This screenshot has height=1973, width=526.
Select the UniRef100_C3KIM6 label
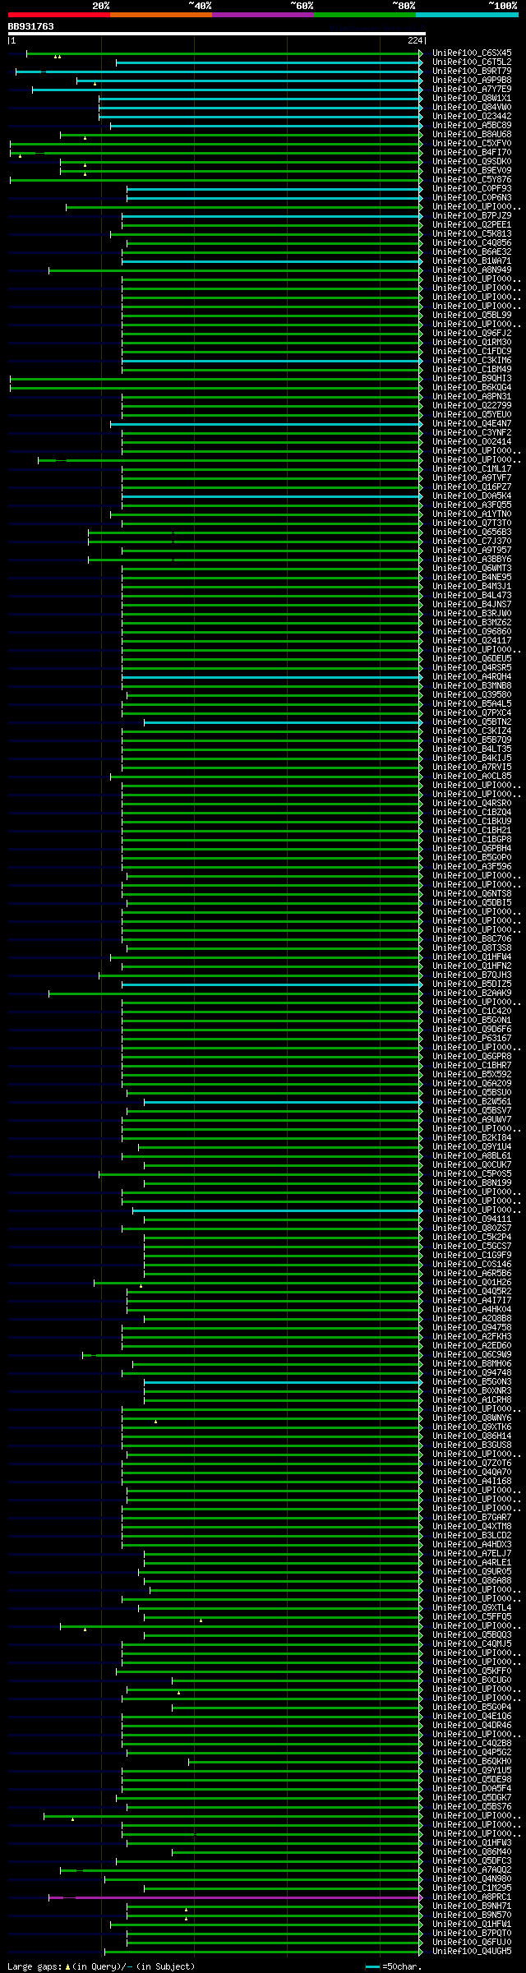(x=472, y=361)
